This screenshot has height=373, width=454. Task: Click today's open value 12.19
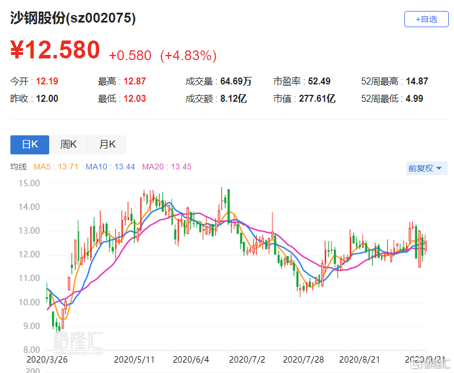(47, 82)
